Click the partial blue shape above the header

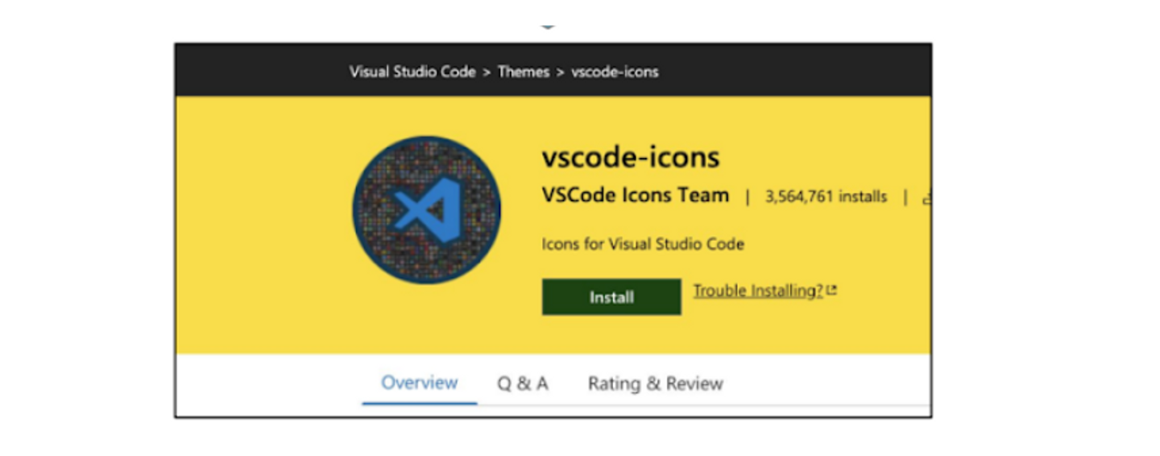point(548,26)
